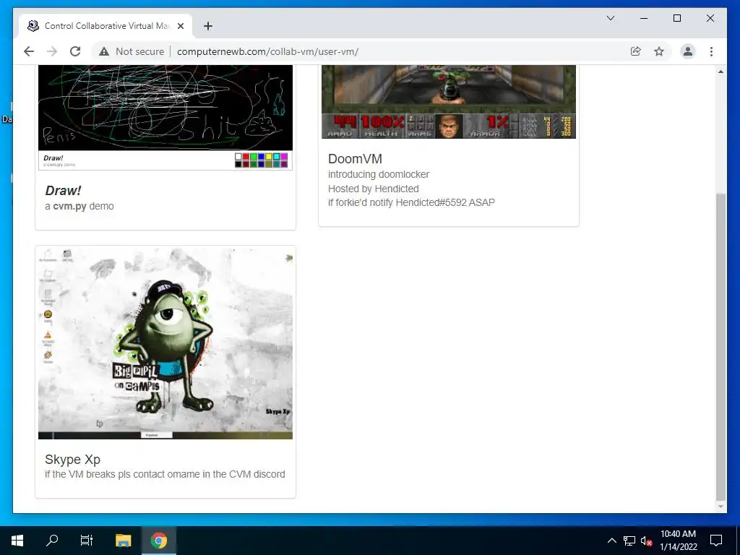Click the Skype Xp contact omame description
This screenshot has width=740, height=555.
point(165,474)
